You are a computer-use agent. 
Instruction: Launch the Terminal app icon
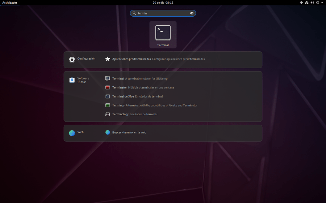coord(163,33)
